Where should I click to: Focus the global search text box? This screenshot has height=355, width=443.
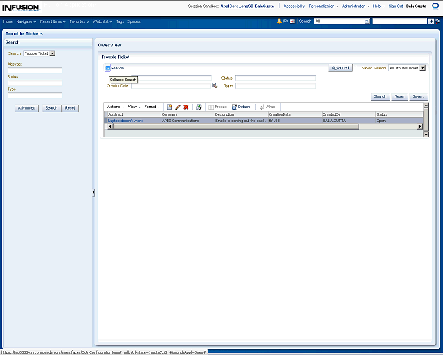click(x=400, y=21)
